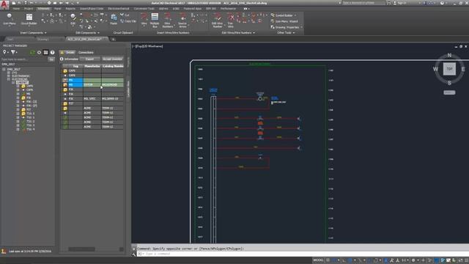This screenshot has height=264, width=469.
Task: Click the Catalog Number column header
Action: 113,66
